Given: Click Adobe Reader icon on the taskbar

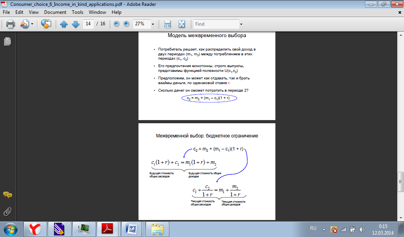Looking at the screenshot, I should [x=107, y=229].
